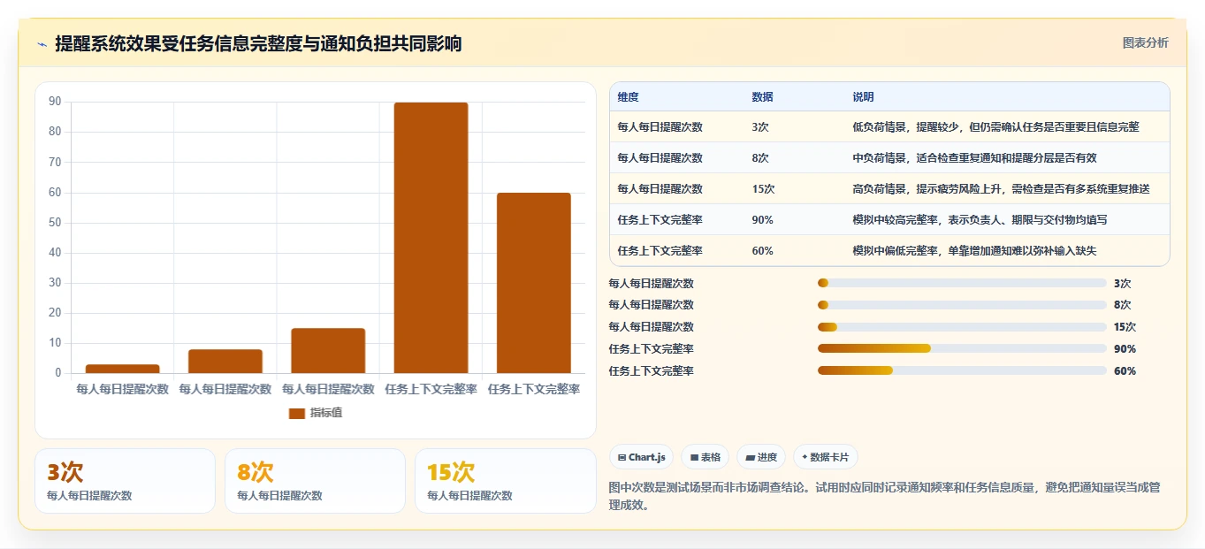Click the chart bar reaching 8
This screenshot has height=549, width=1205.
225,362
